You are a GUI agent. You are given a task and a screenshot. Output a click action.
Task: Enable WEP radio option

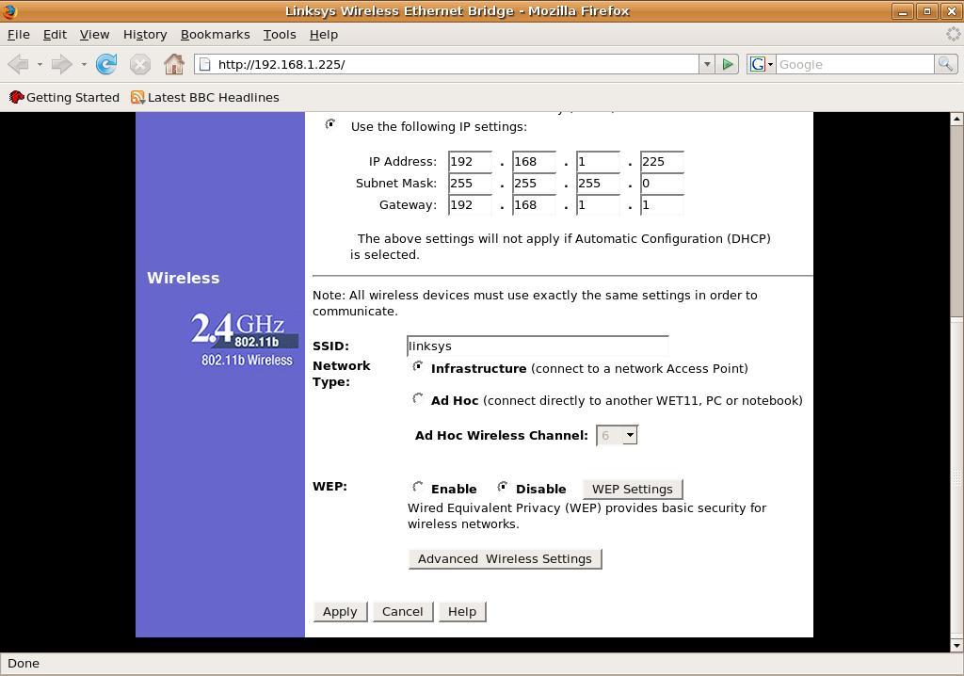click(418, 488)
